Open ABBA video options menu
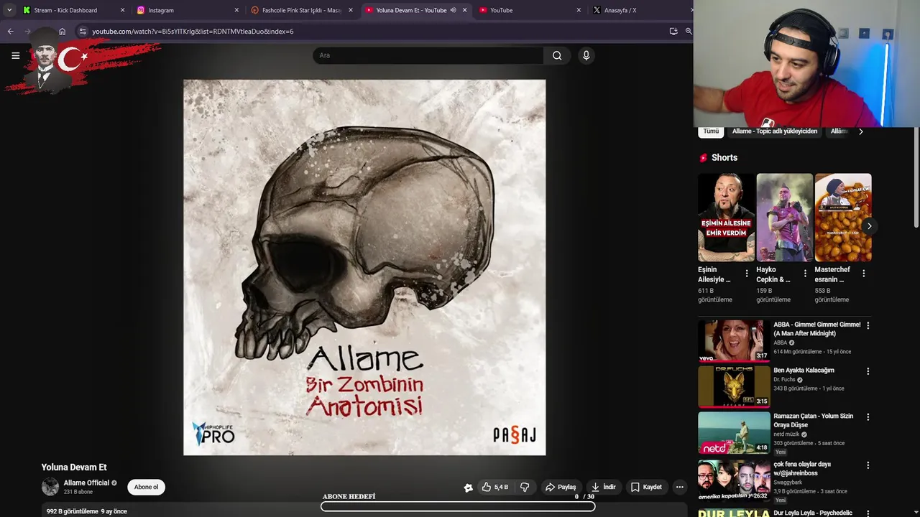920x517 pixels. point(868,325)
